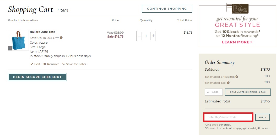The height and width of the screenshot is (135, 277).
Task: Open the Learn More rewards link
Action: [237, 42]
